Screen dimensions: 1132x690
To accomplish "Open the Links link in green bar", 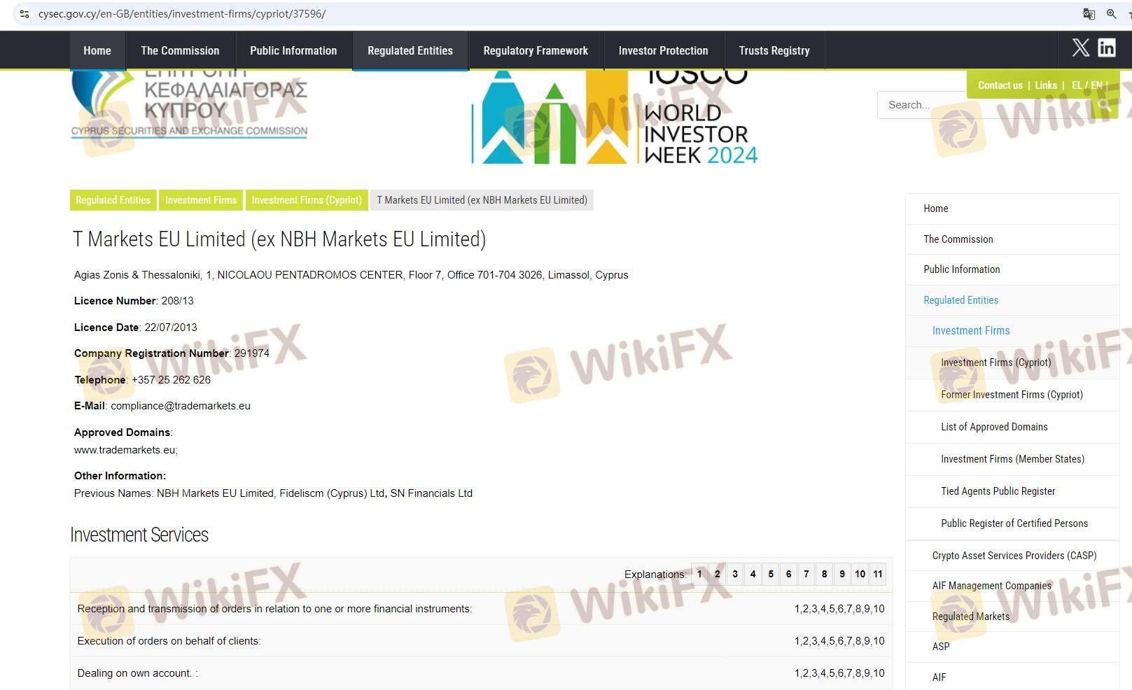I will [1046, 85].
